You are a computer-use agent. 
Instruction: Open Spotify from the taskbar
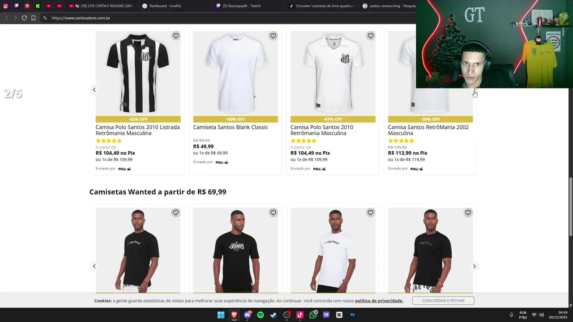pyautogui.click(x=261, y=315)
